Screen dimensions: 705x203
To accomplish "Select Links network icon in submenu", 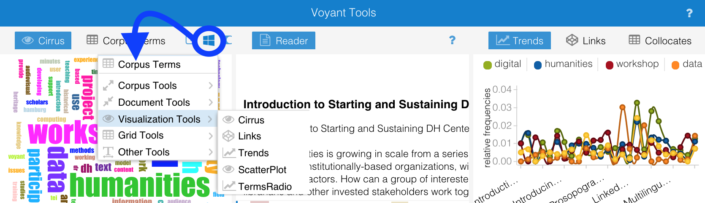I will pos(228,136).
